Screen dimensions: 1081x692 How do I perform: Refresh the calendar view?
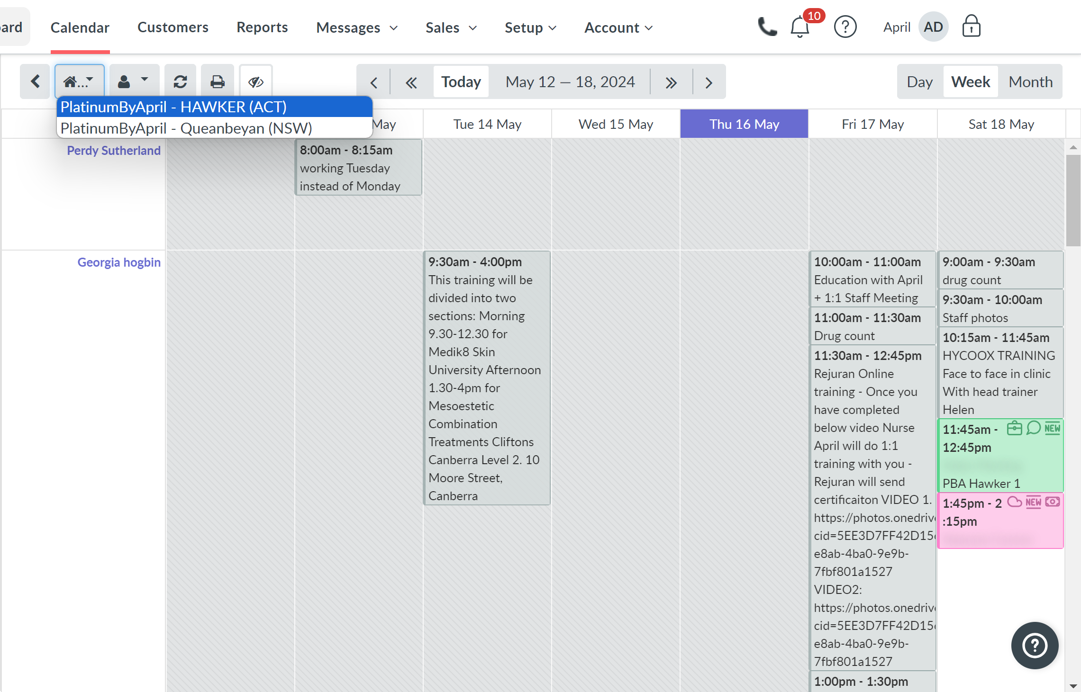180,81
